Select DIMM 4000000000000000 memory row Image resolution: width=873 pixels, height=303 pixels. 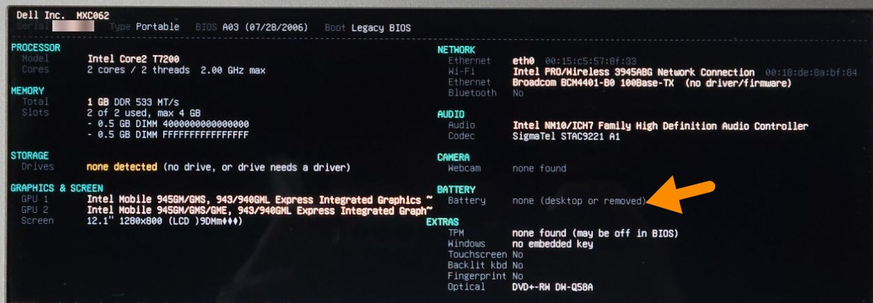168,124
